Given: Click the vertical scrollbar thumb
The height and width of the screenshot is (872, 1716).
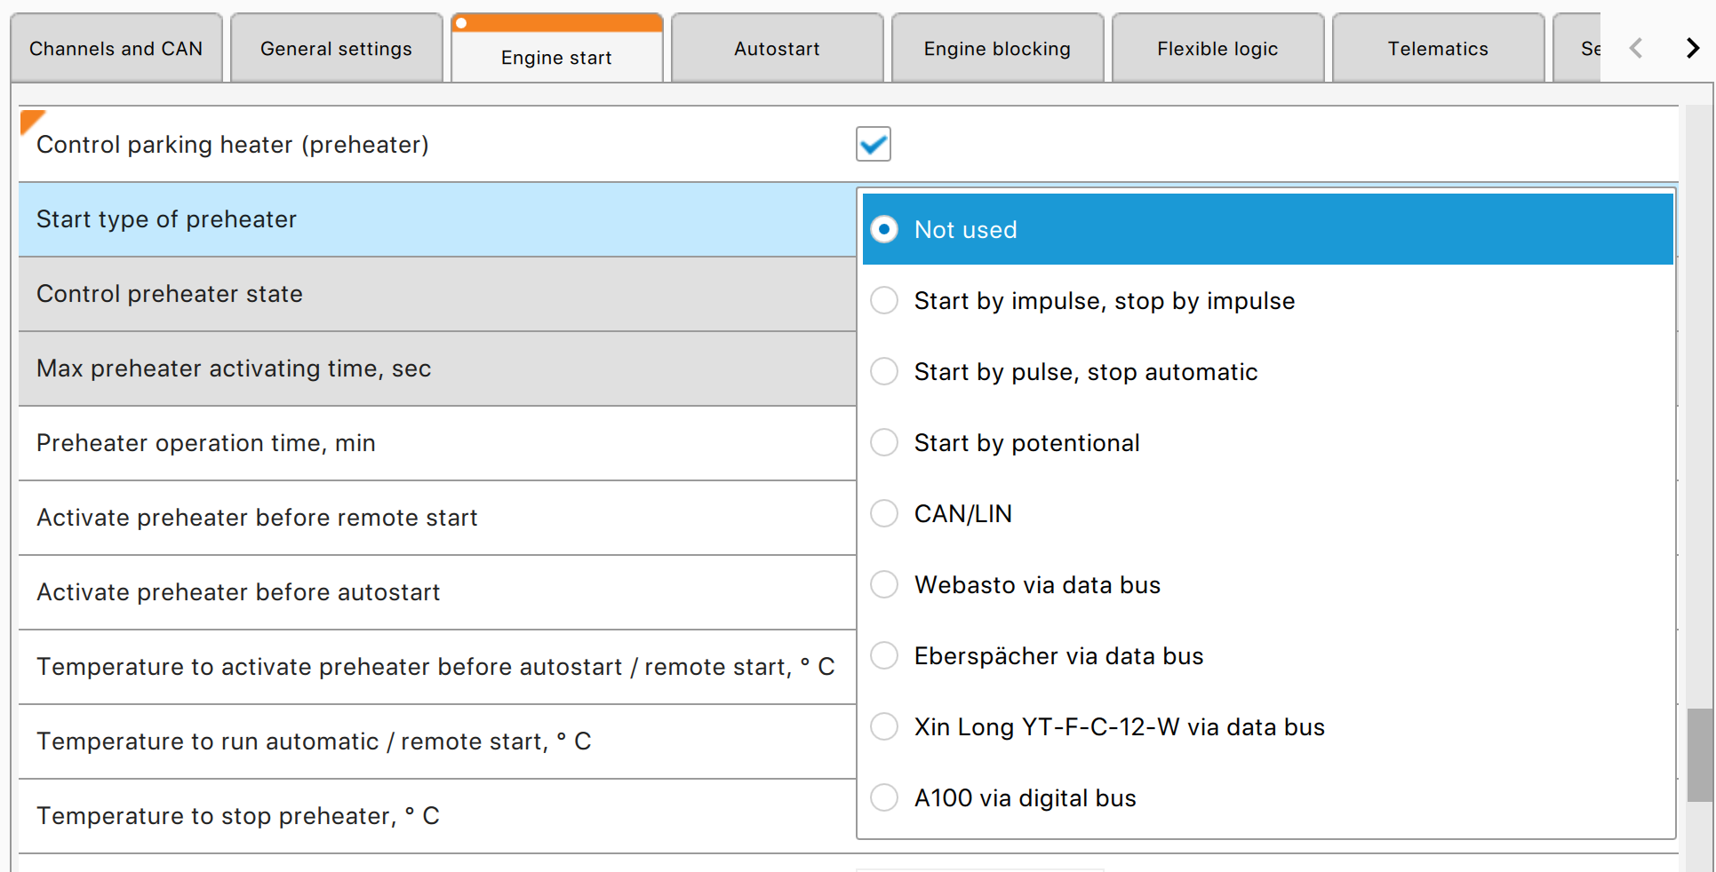Looking at the screenshot, I should [x=1700, y=755].
